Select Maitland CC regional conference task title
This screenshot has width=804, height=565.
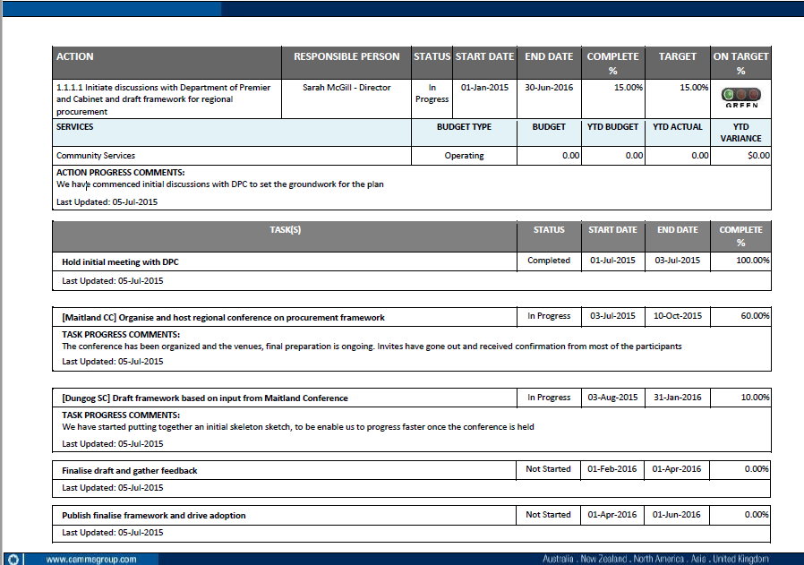223,318
